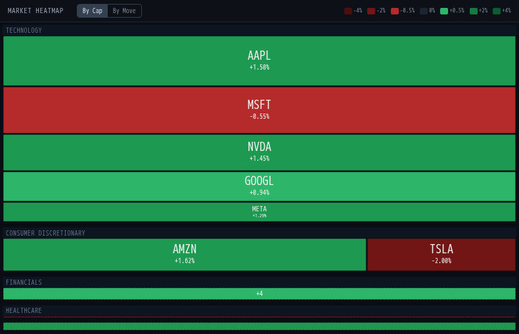The image size is (519, 334).
Task: Click the Market Heatmap title
Action: [35, 11]
